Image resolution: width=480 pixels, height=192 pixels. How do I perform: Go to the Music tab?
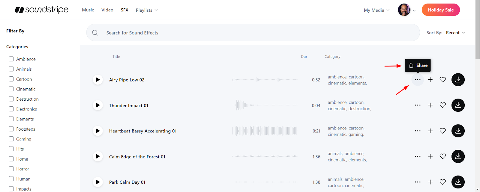[88, 10]
